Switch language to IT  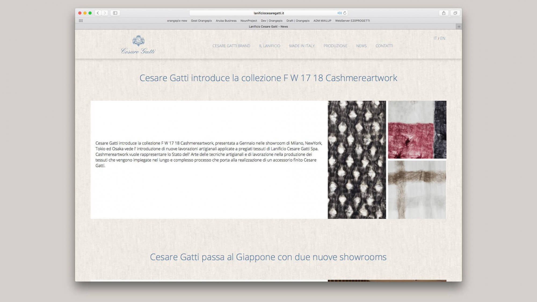coord(435,38)
